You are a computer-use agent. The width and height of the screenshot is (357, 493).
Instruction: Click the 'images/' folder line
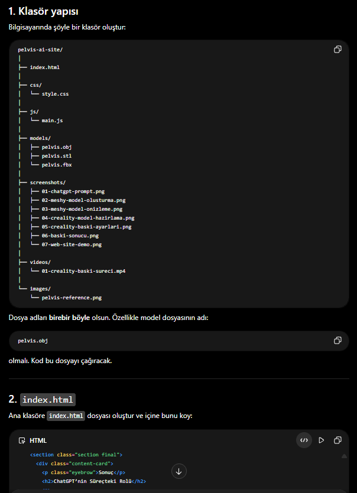[40, 289]
